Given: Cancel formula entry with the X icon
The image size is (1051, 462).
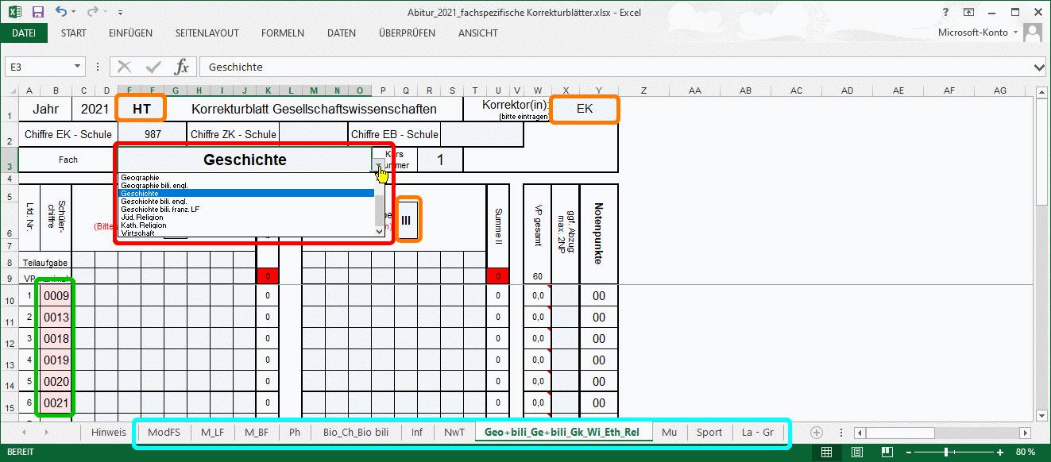Looking at the screenshot, I should (125, 67).
